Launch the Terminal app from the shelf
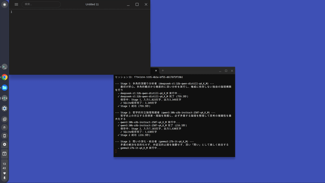325x183 pixels. pyautogui.click(x=4, y=67)
